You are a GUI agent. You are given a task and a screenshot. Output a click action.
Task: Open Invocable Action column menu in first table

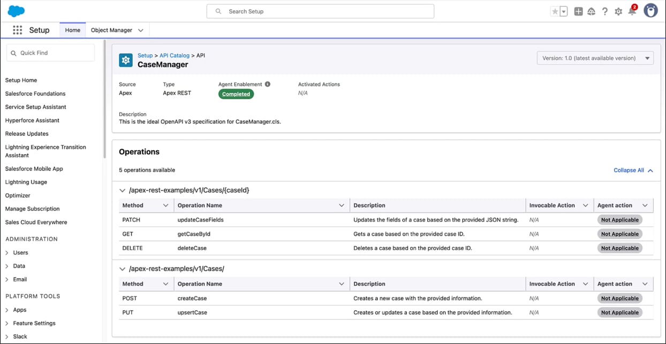585,205
